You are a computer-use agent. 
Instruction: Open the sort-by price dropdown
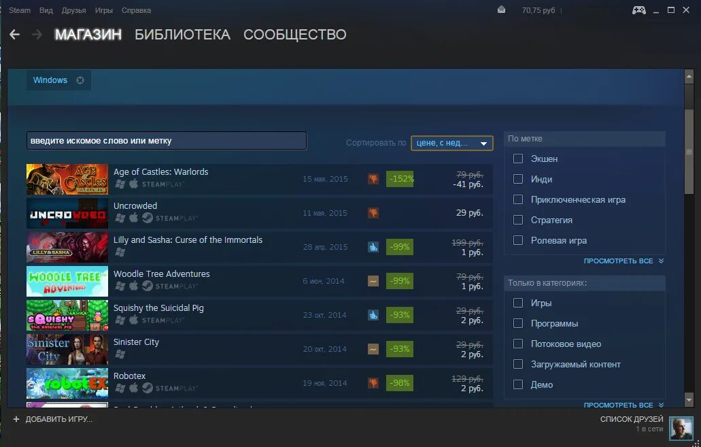(x=452, y=143)
